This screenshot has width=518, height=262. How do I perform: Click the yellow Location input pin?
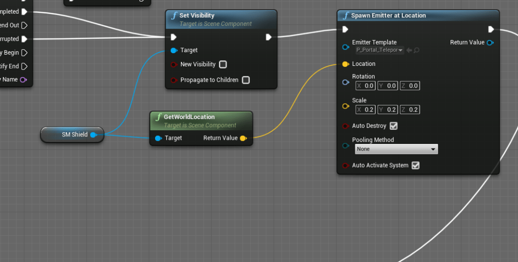[x=346, y=64]
